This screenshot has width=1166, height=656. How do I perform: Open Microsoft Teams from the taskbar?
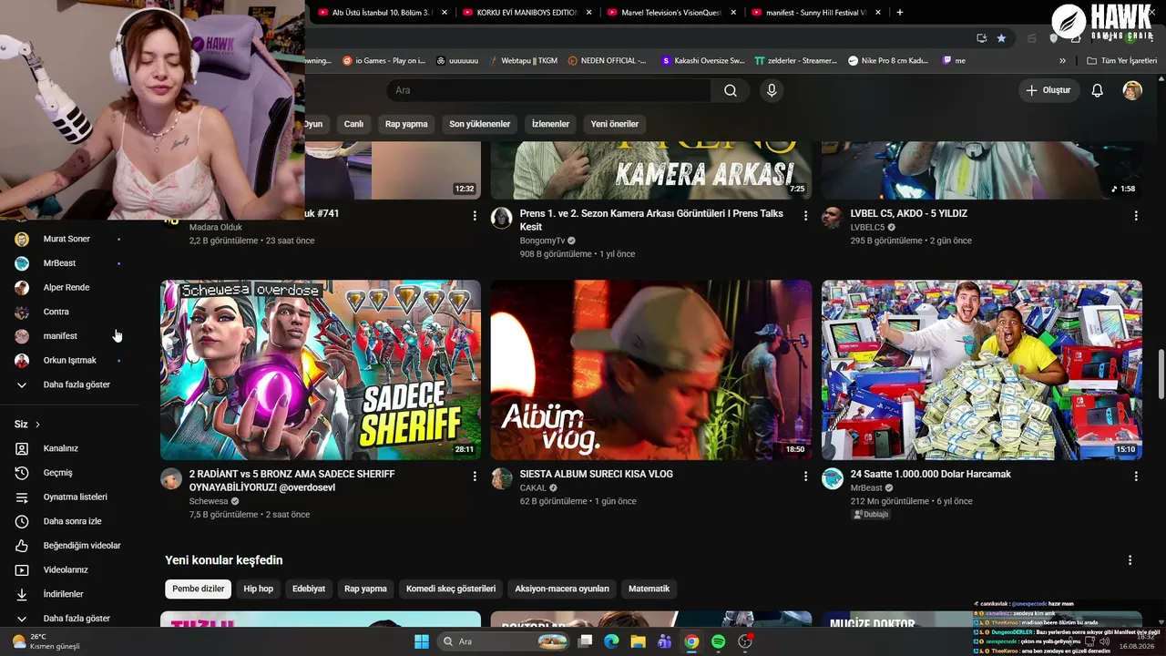pyautogui.click(x=664, y=641)
